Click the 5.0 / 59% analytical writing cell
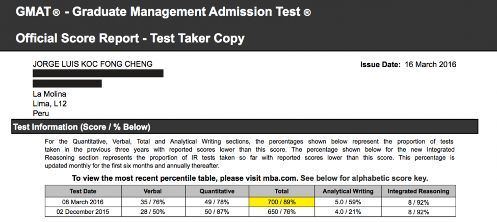This screenshot has width=497, height=222. 348,202
